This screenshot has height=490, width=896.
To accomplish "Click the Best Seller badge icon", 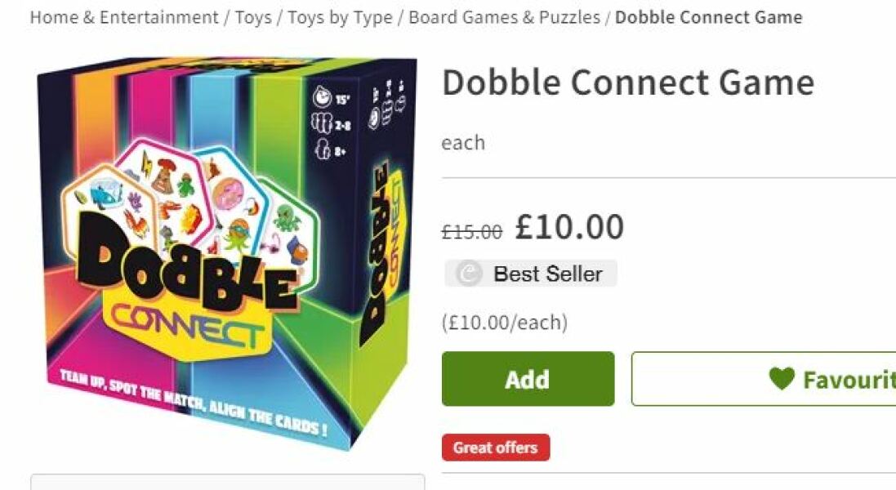I will pyautogui.click(x=469, y=274).
